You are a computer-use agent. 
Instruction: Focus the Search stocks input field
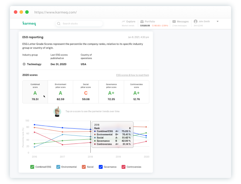(x=81, y=24)
